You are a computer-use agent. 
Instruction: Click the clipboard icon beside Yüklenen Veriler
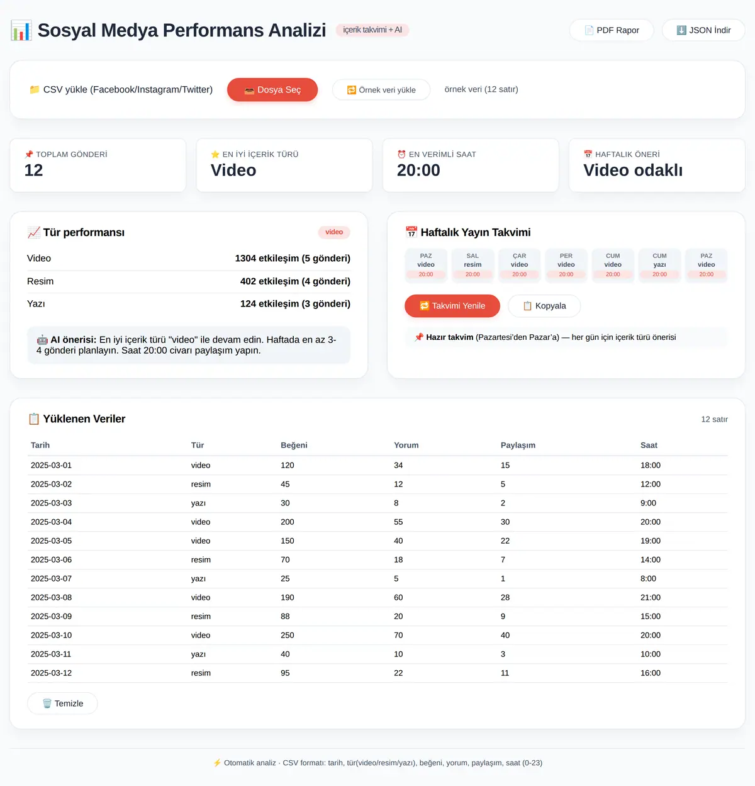[34, 418]
